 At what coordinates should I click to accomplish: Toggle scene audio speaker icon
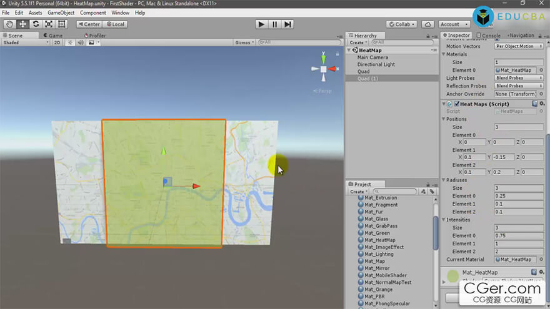coord(81,42)
